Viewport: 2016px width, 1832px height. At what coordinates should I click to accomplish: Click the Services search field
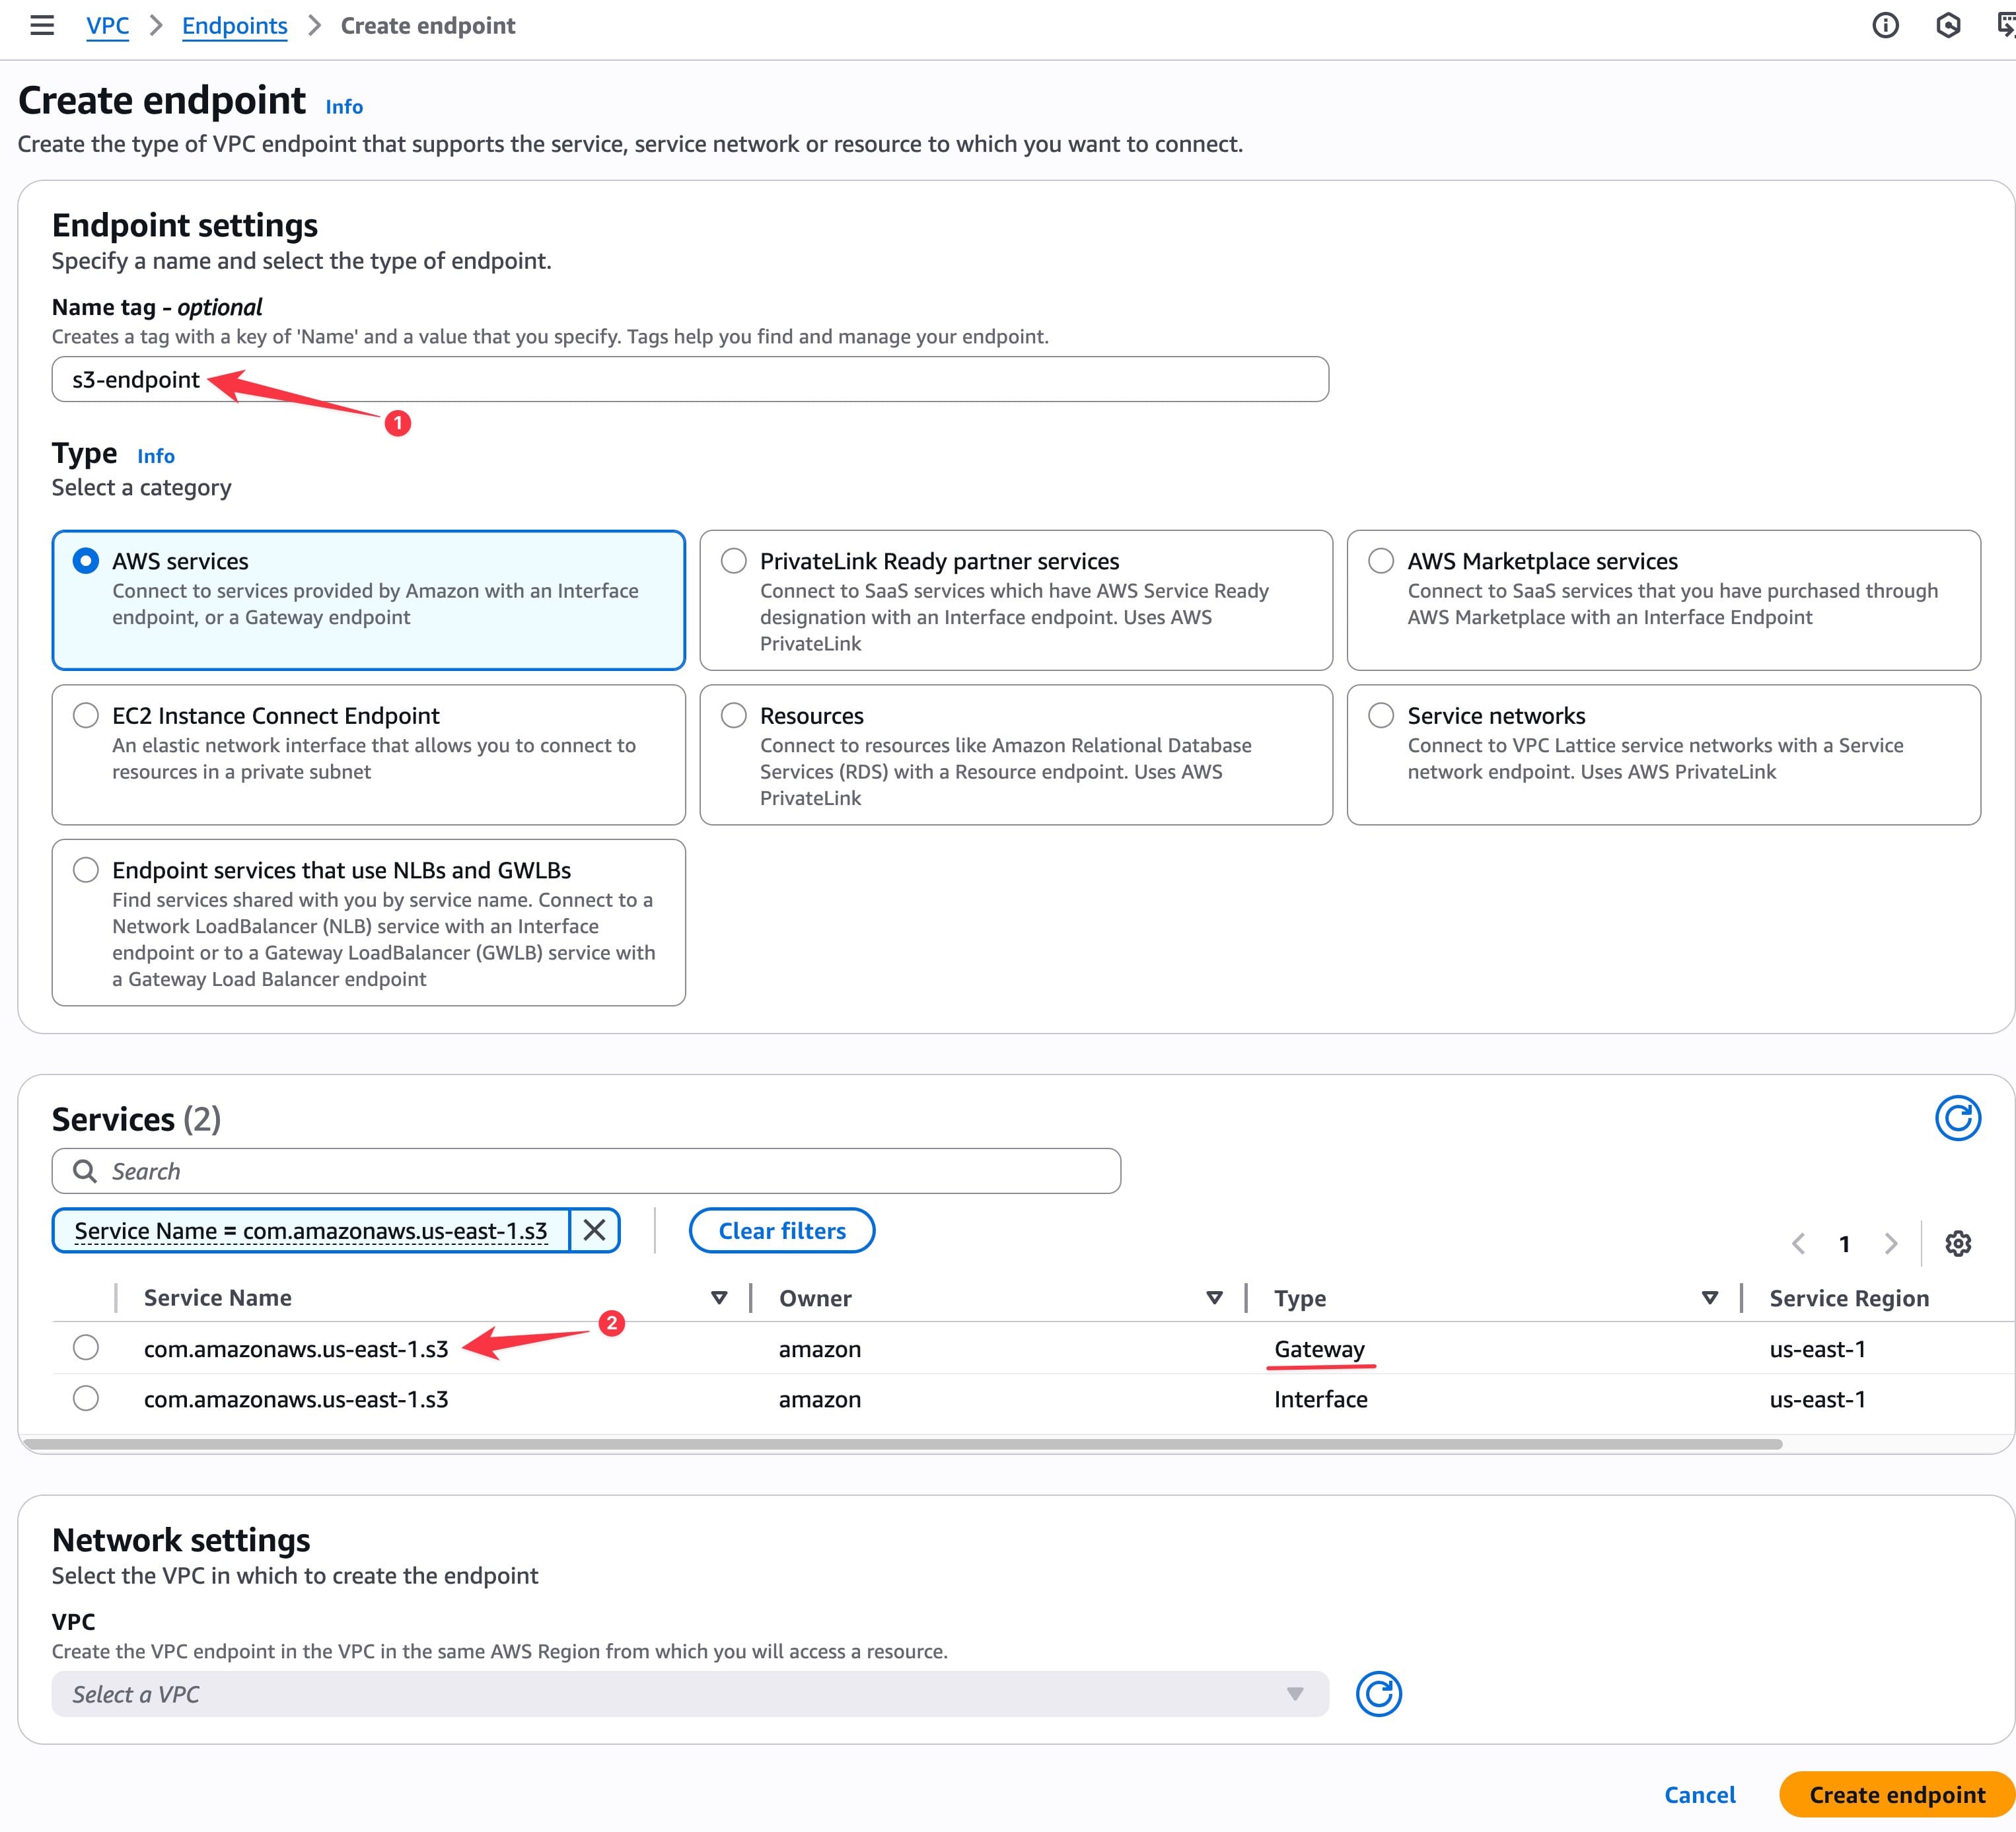[586, 1171]
